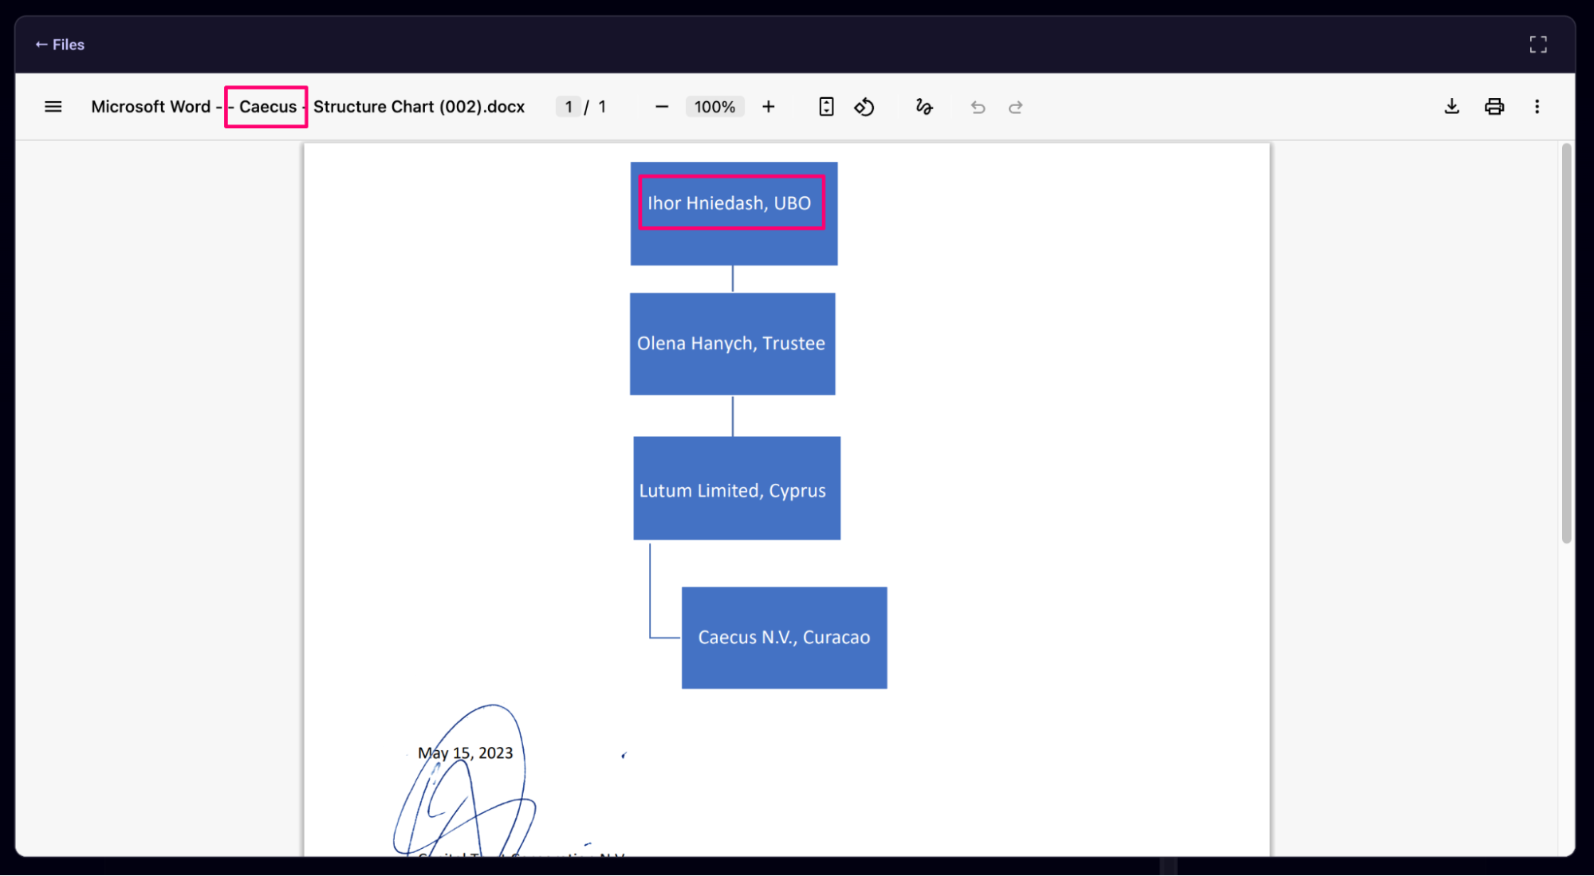Viewport: 1594px width, 876px height.
Task: Click the page number input field
Action: (x=569, y=107)
